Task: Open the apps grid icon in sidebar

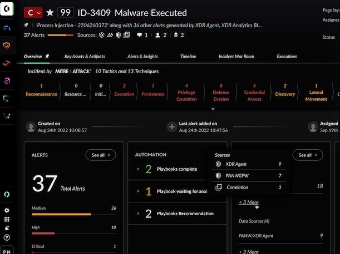Action: tap(7, 220)
